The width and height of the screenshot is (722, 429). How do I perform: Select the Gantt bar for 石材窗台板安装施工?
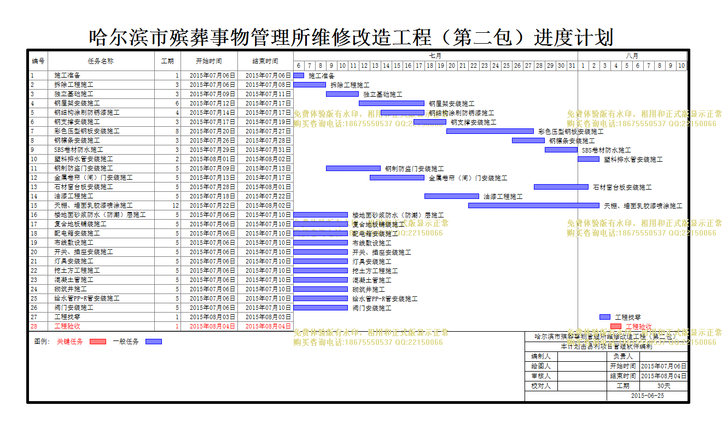561,187
